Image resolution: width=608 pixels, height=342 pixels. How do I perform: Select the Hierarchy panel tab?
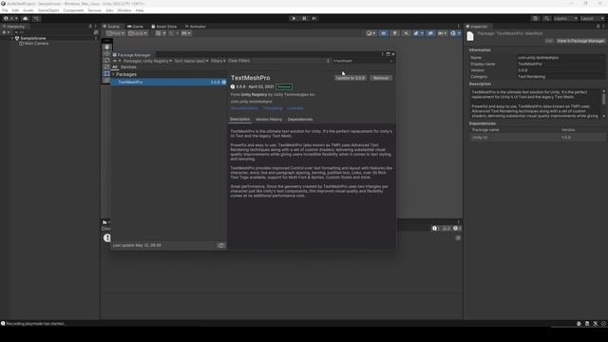point(14,27)
